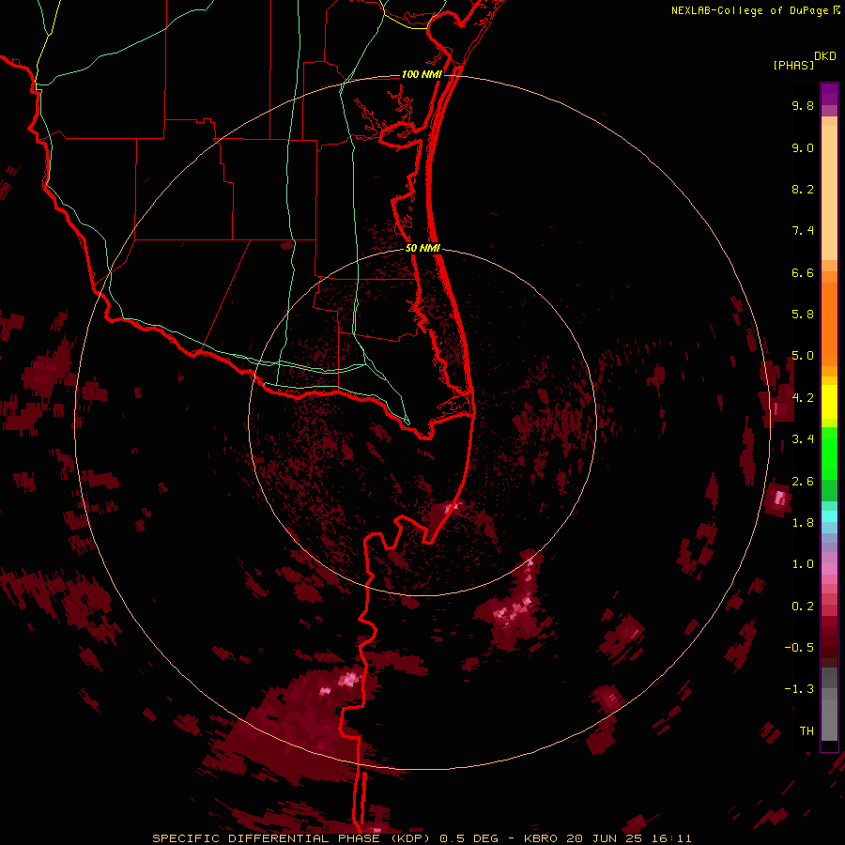Click the 1.0 value on the color scale
The image size is (845, 845).
tap(803, 564)
